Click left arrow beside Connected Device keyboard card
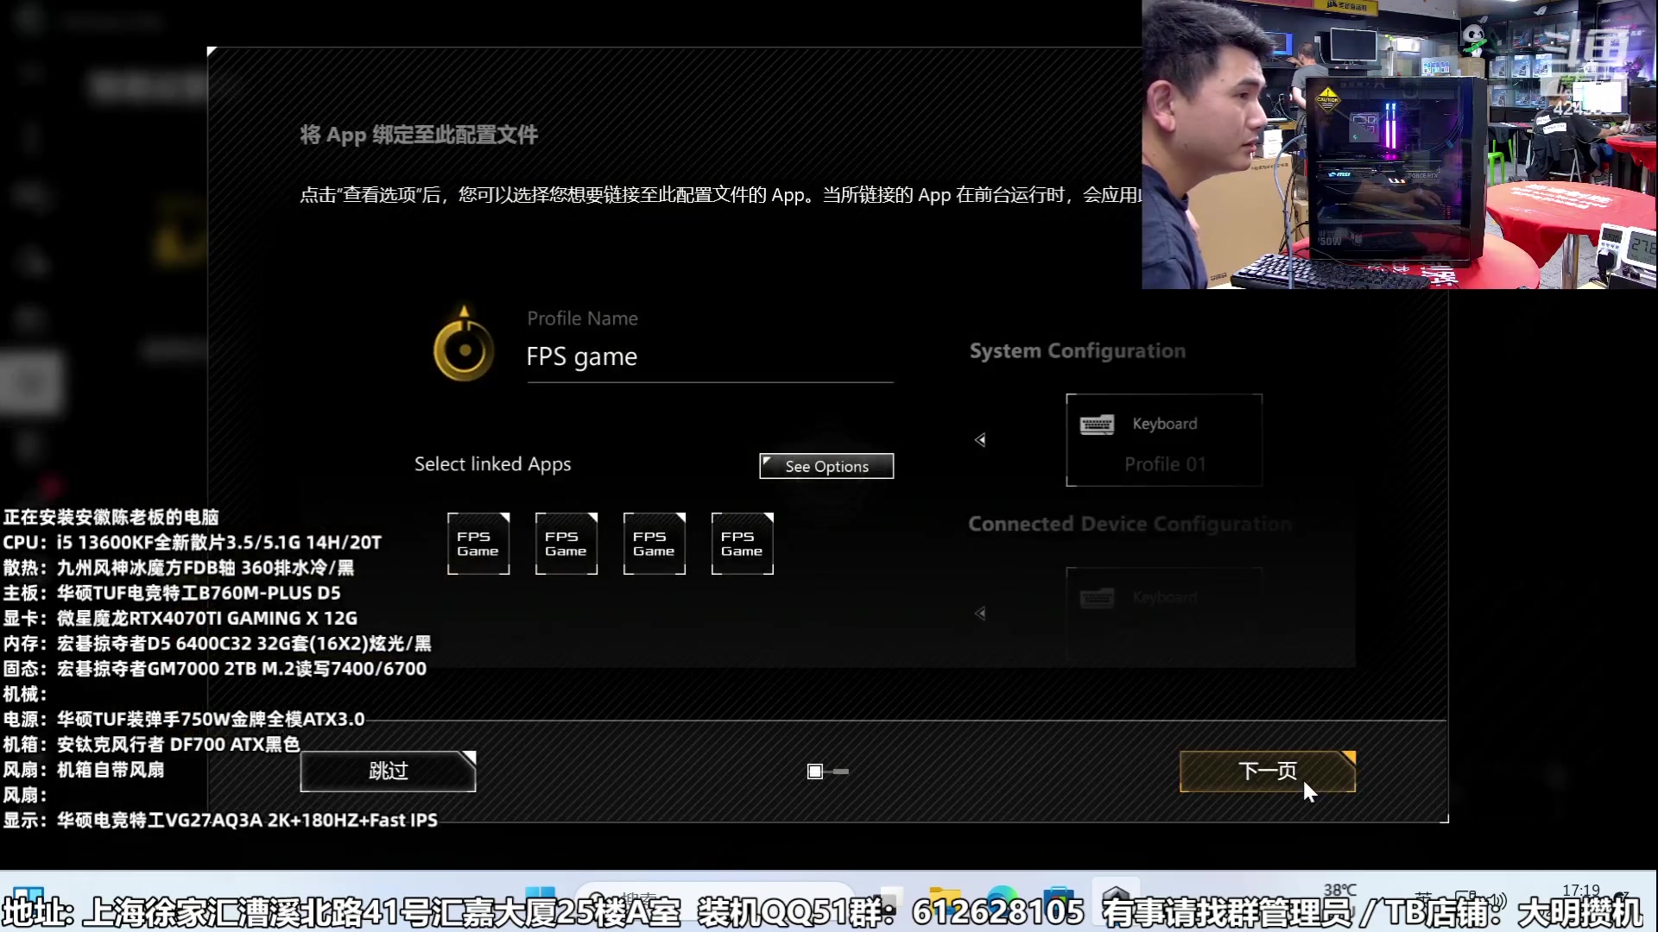Screen dimensions: 1658x932 coord(980,614)
